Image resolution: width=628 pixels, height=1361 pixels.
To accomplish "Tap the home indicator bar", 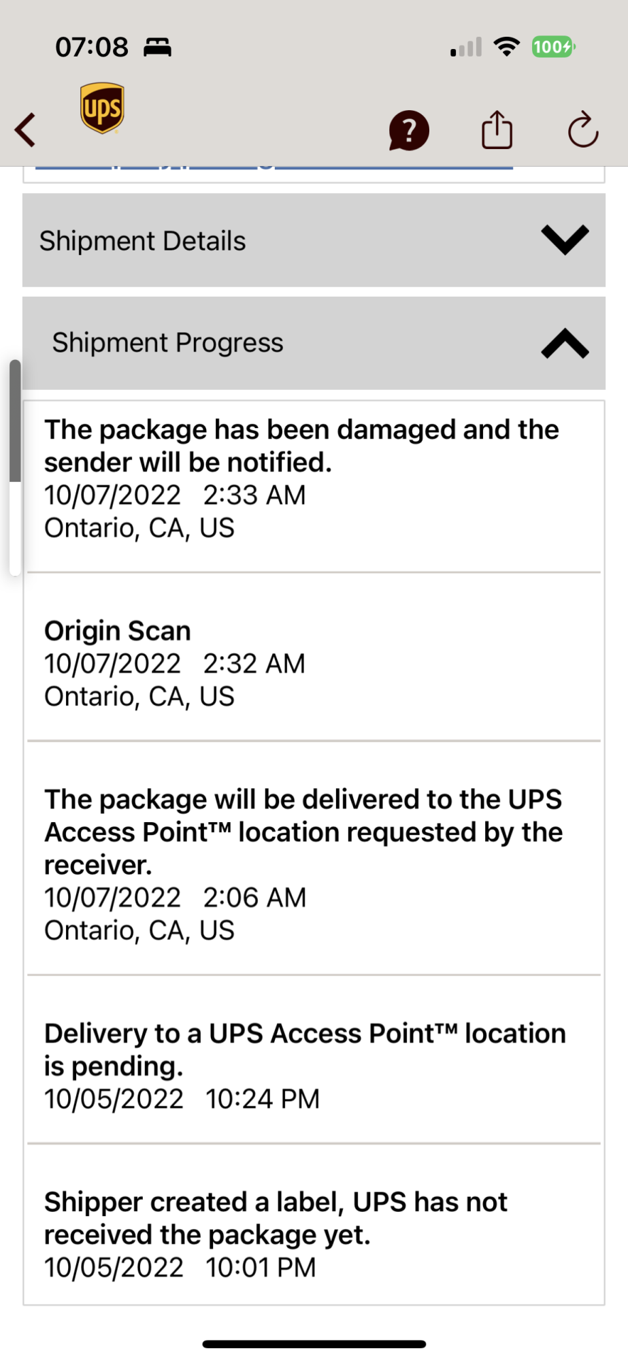I will [x=314, y=1344].
